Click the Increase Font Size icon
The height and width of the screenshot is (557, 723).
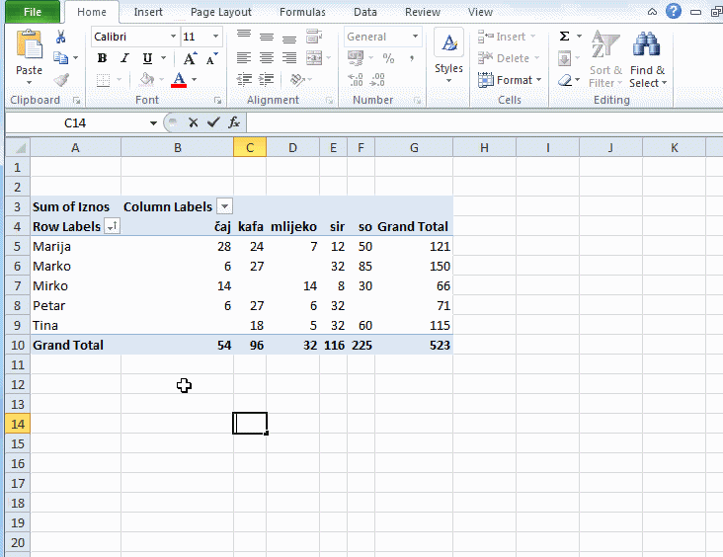click(x=190, y=58)
